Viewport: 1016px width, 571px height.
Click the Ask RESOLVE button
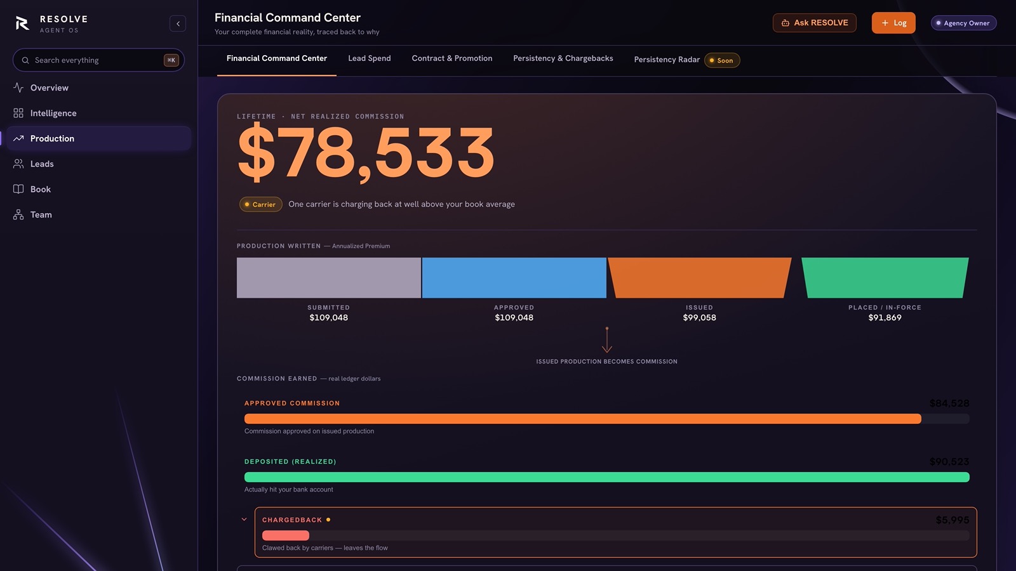[x=815, y=23]
